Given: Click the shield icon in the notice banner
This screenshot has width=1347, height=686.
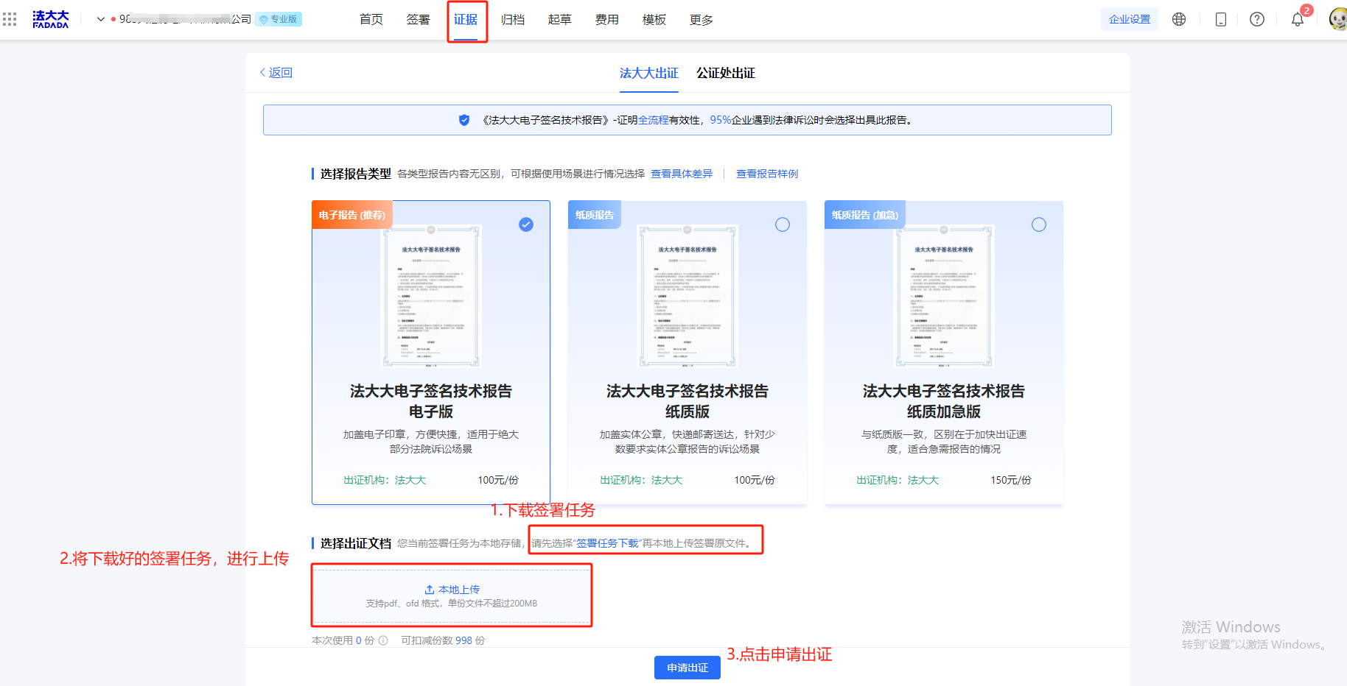Looking at the screenshot, I should click(464, 120).
